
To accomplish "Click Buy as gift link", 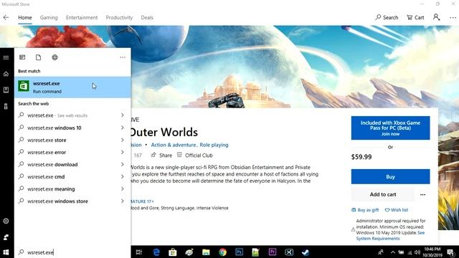I will click(x=365, y=210).
